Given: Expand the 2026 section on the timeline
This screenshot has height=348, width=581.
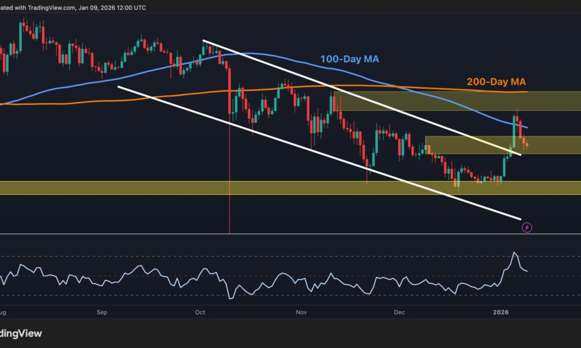Looking at the screenshot, I should tap(501, 312).
